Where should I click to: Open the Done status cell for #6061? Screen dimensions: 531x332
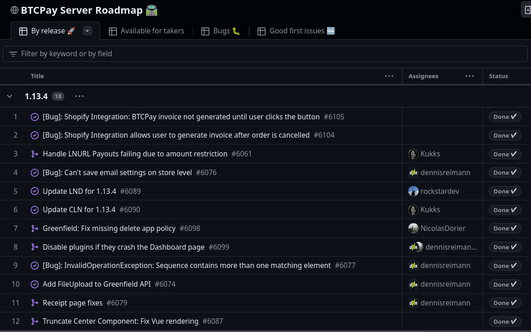[x=504, y=154]
